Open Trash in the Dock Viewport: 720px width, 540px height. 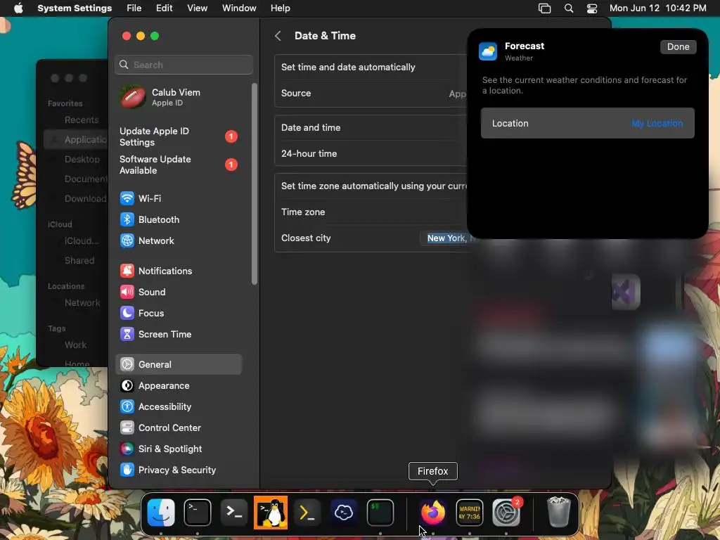558,513
